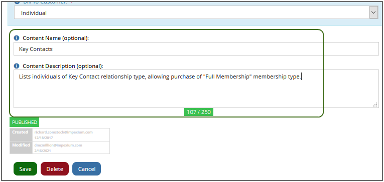Open the Individual dropdown arrow

[373, 12]
